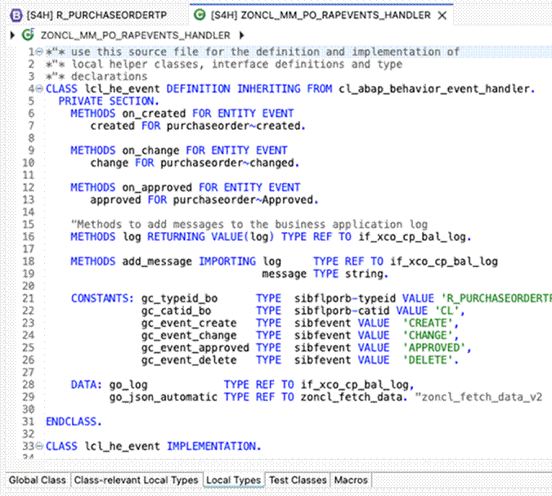Open the Global Class tab
Viewport: 552px width, 496px height.
[37, 480]
